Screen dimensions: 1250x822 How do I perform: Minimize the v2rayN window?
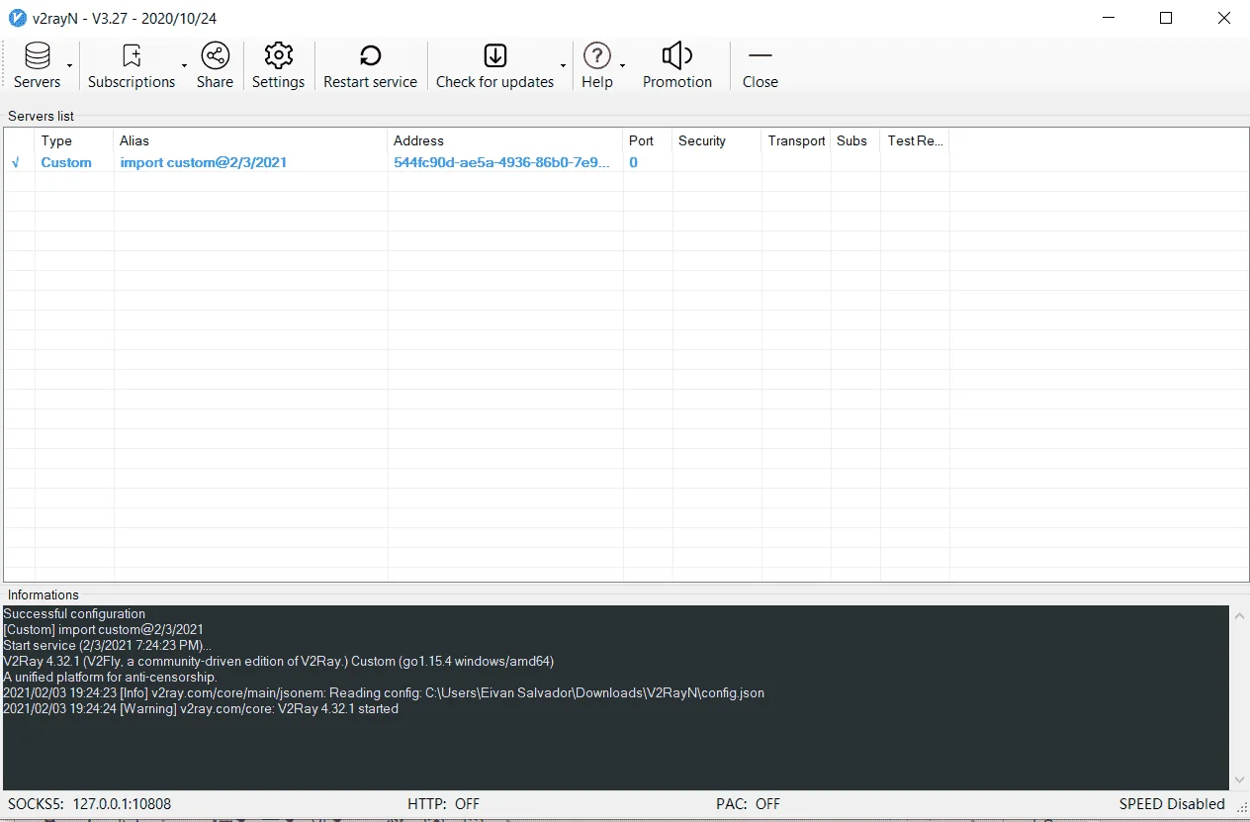pos(1109,18)
